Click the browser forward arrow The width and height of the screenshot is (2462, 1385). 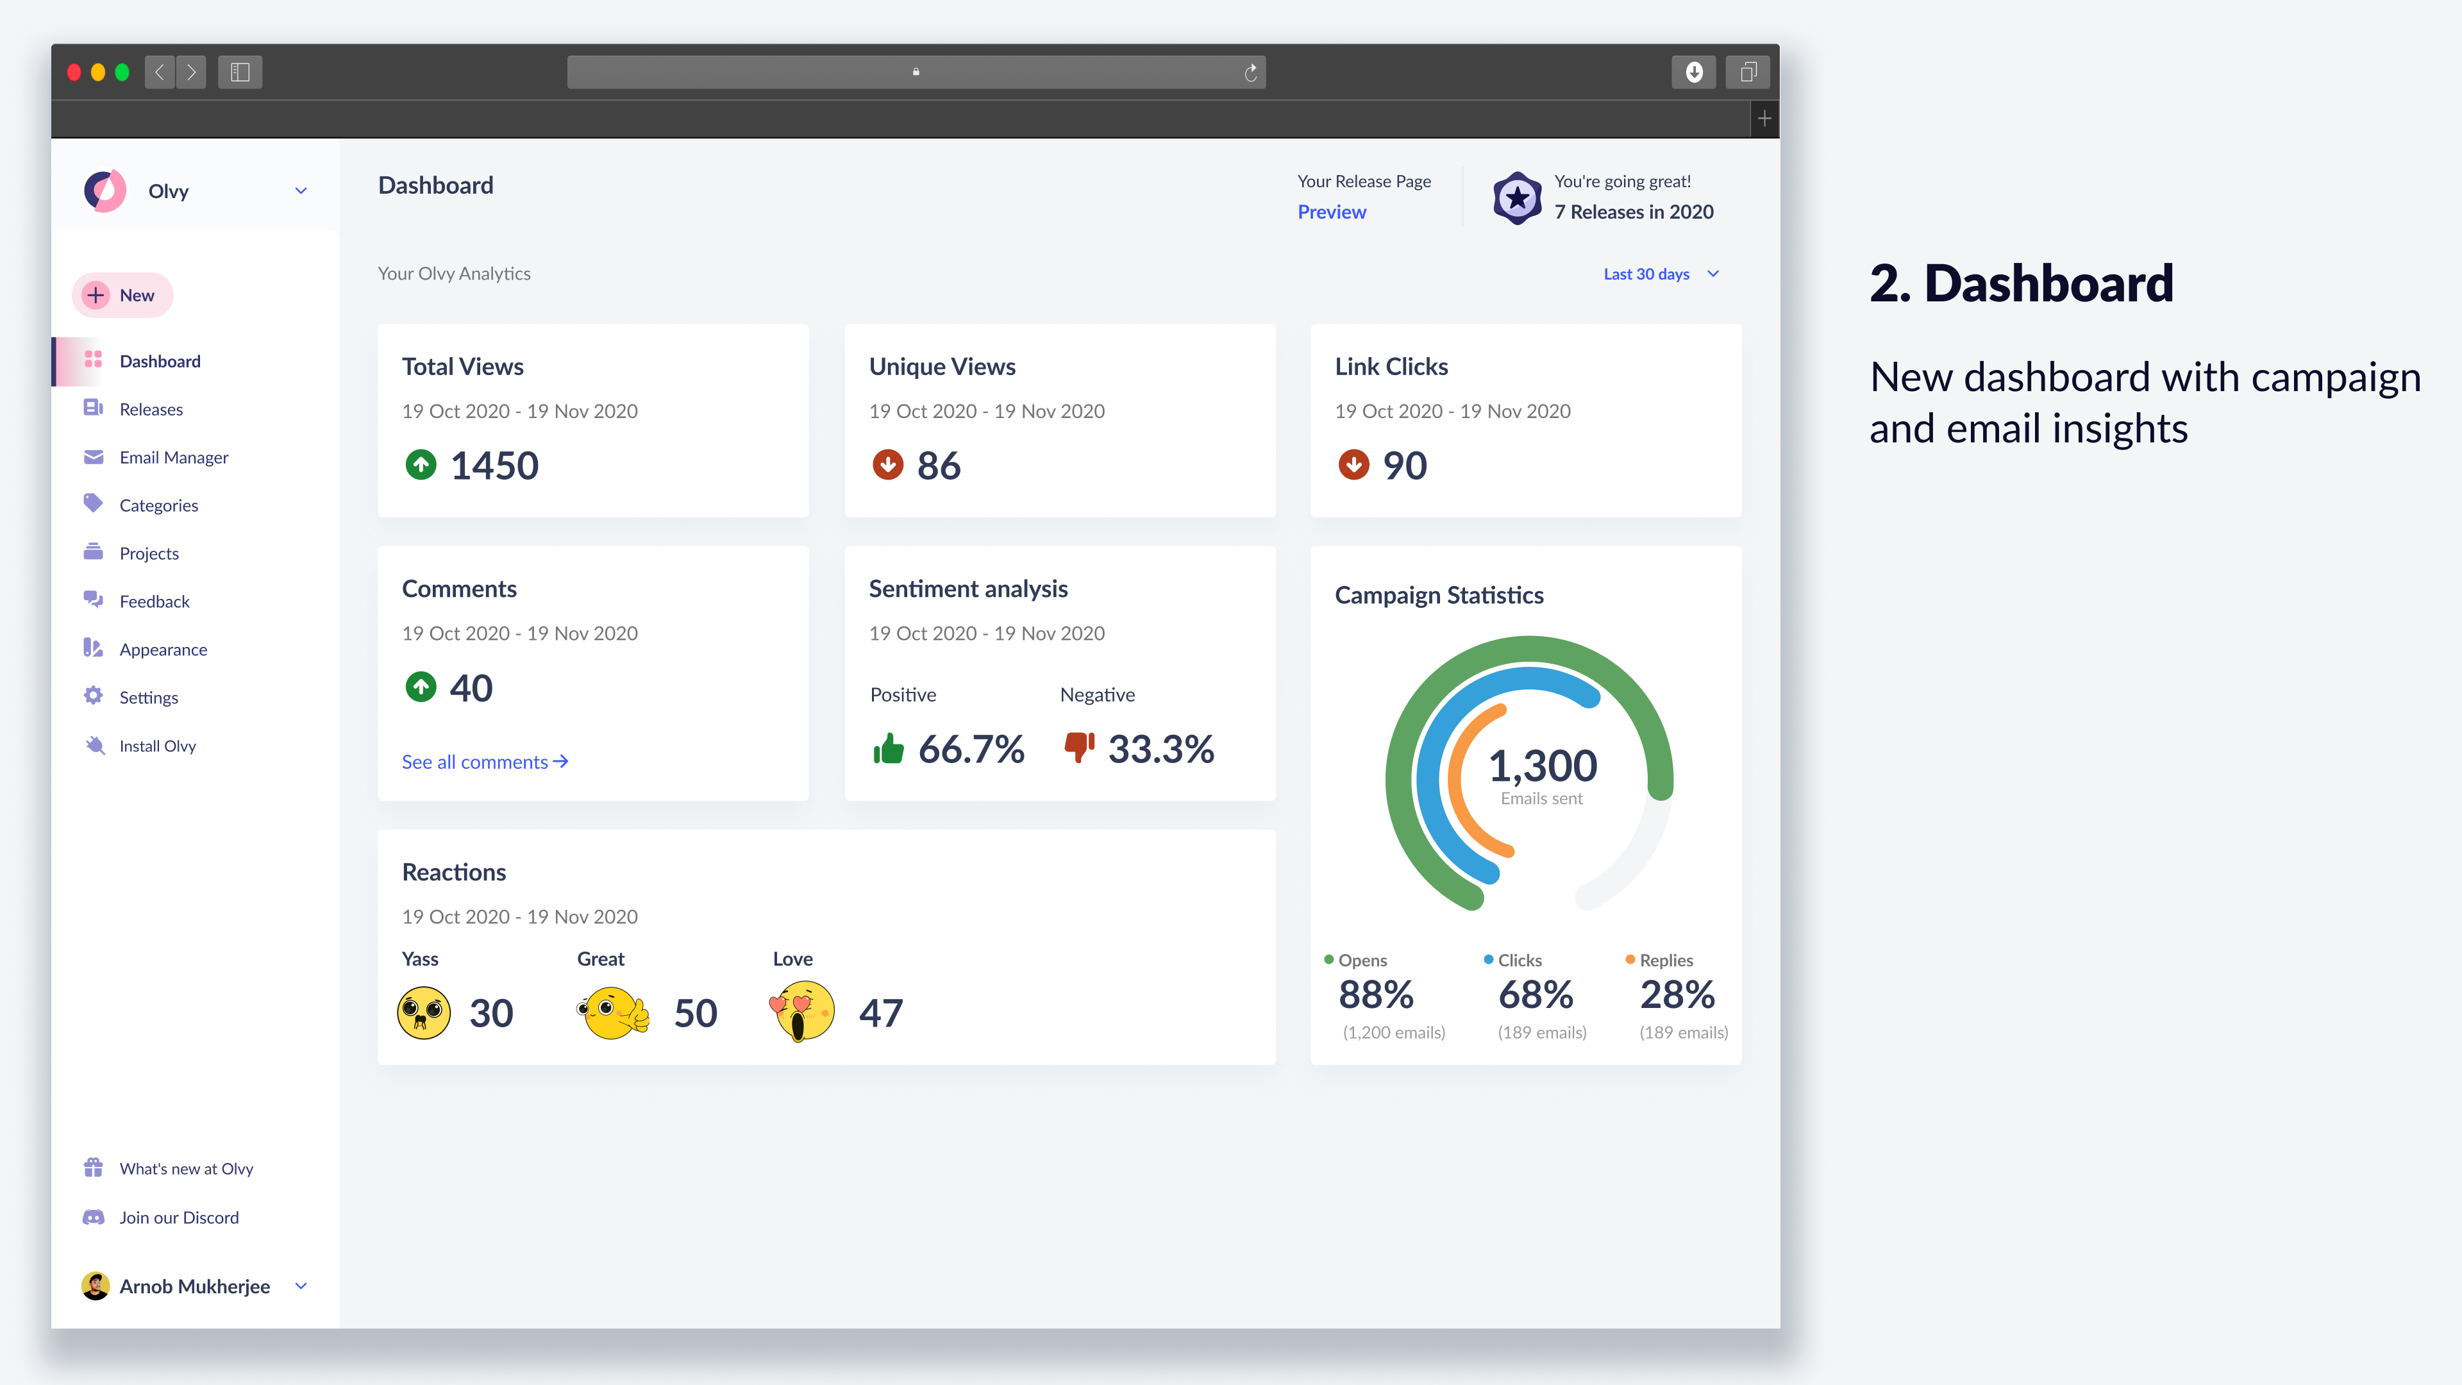coord(191,72)
